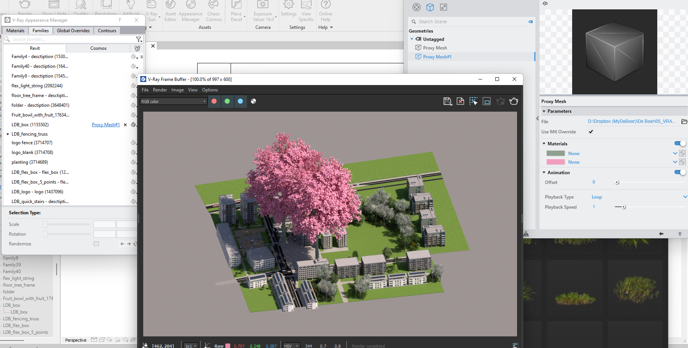Screen dimensions: 688x348
Task: Click the Proxy Mesh#1 link for LDB_box
Action: 106,125
